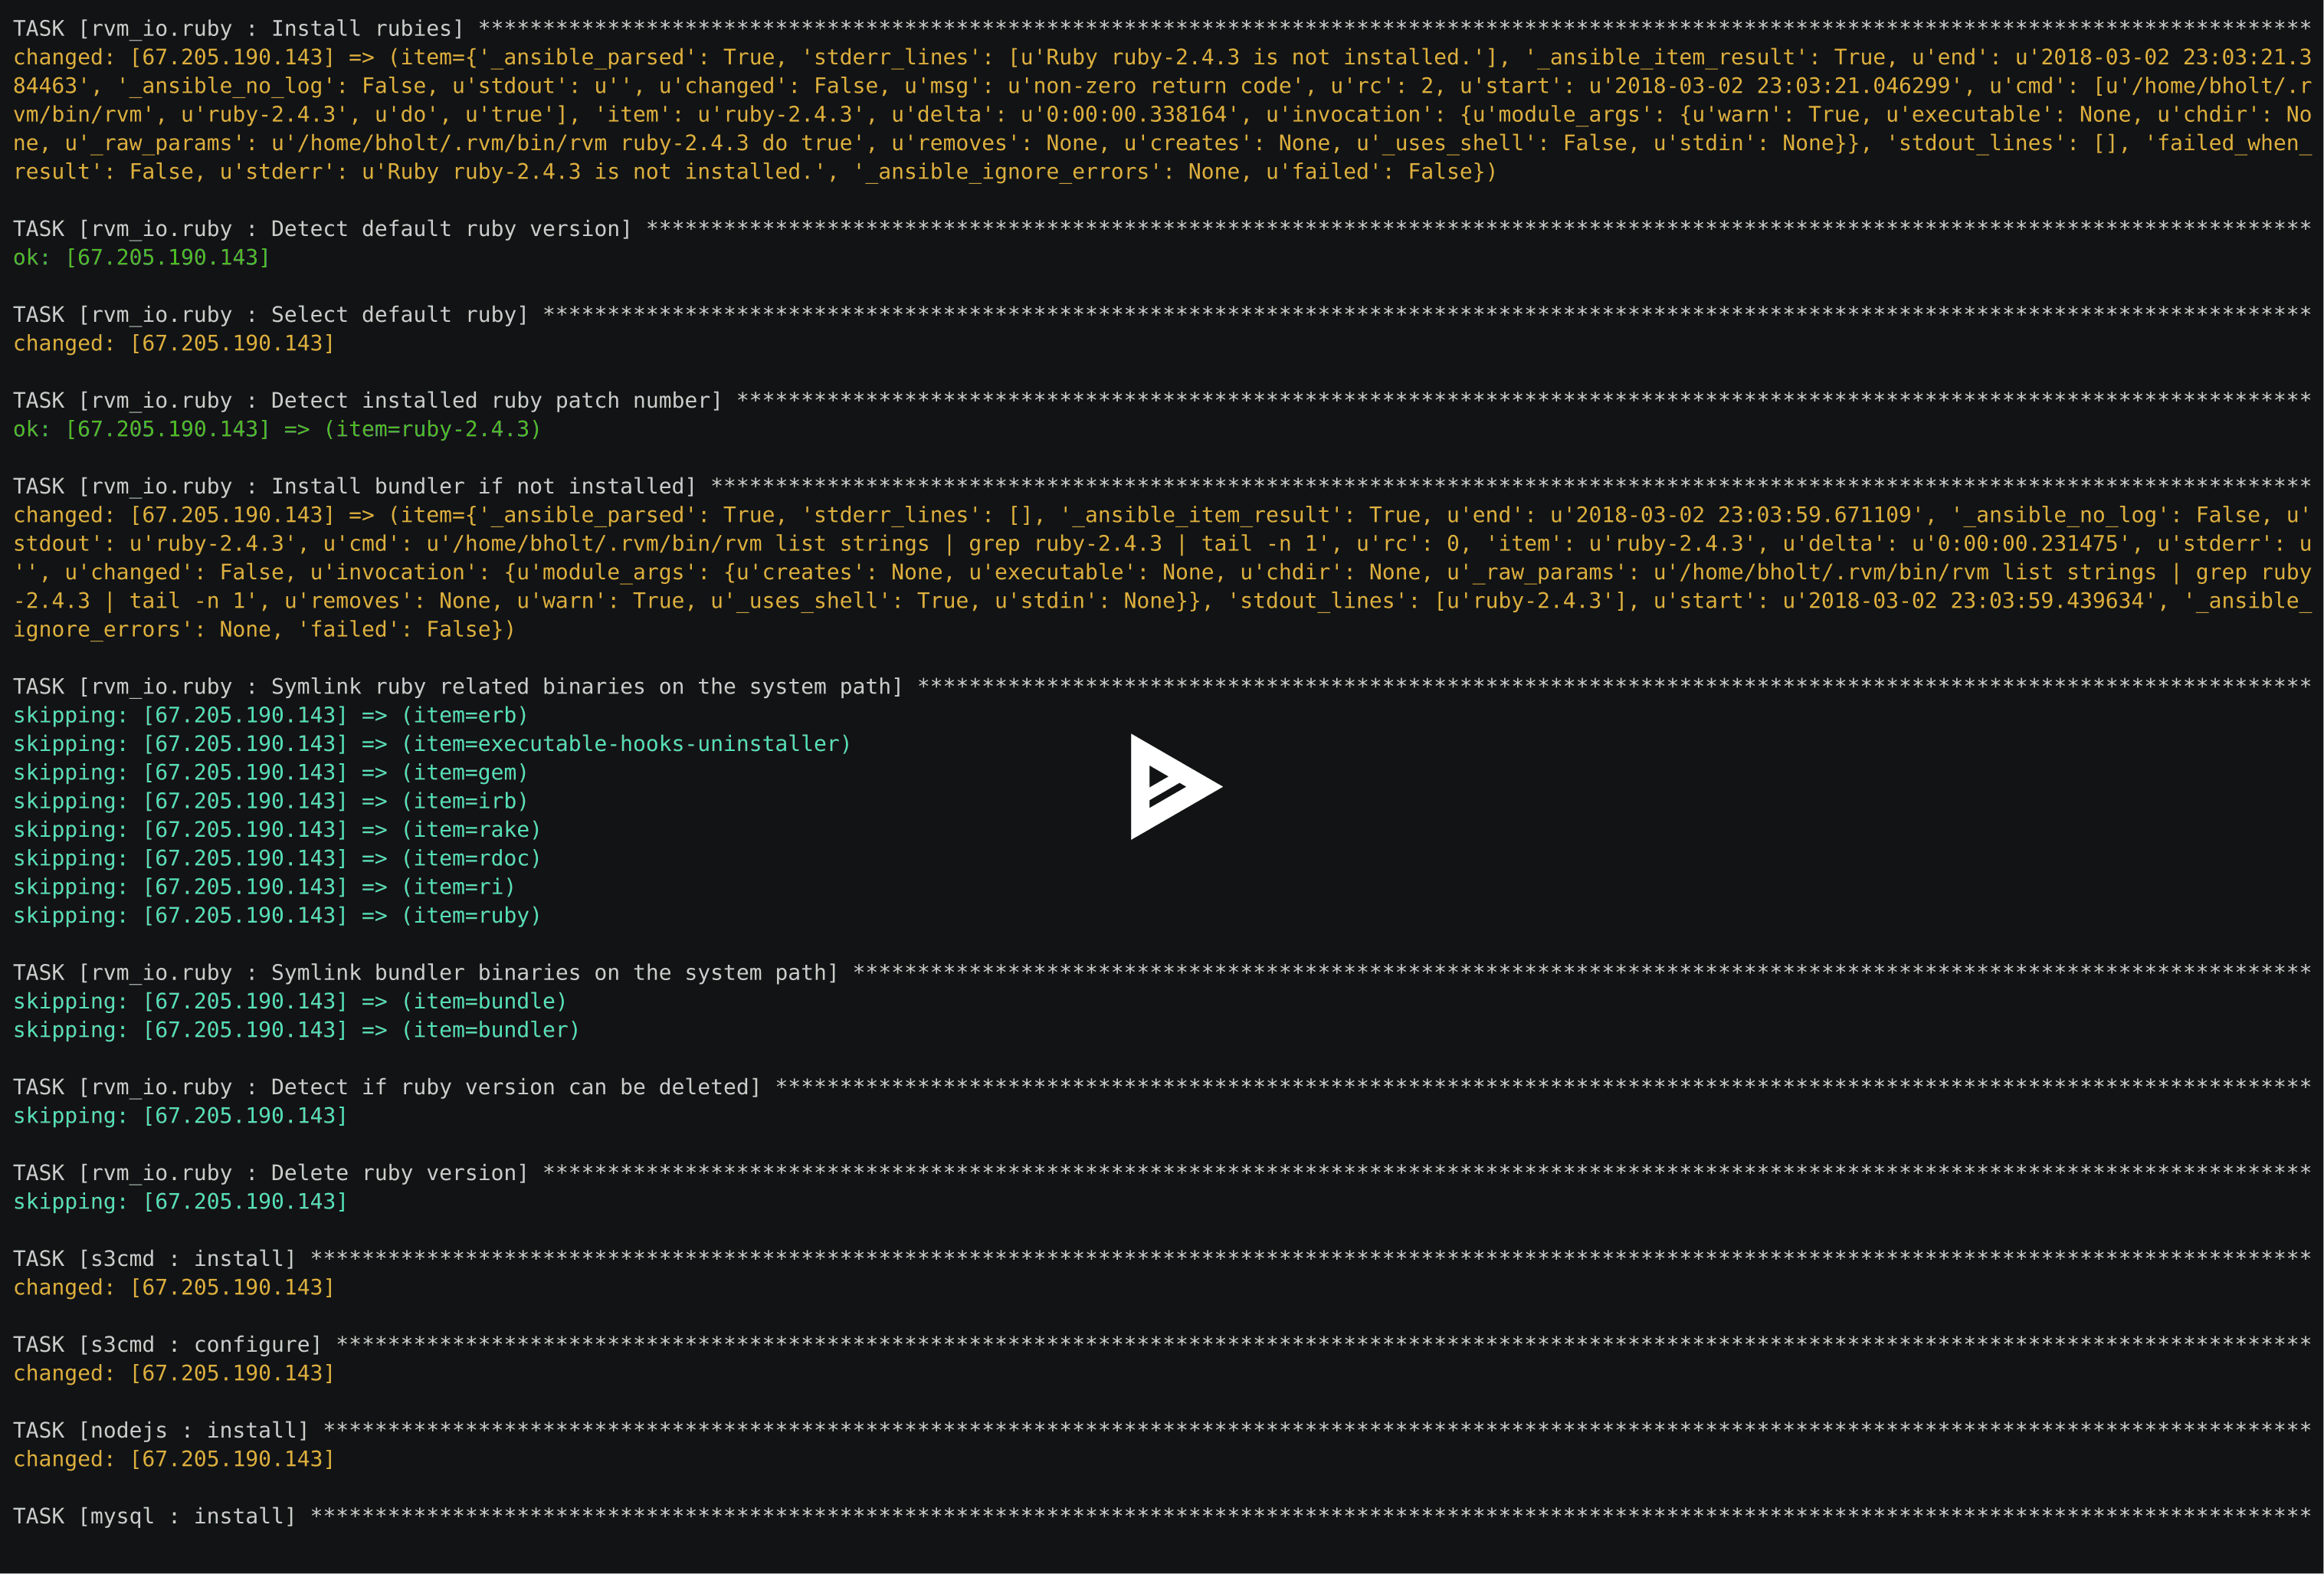Click the skipping line for item=gem
Image resolution: width=2324 pixels, height=1574 pixels.
270,773
